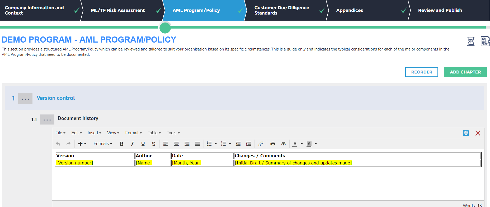
Task: Click the [Month, Year] date cell
Action: 202,163
